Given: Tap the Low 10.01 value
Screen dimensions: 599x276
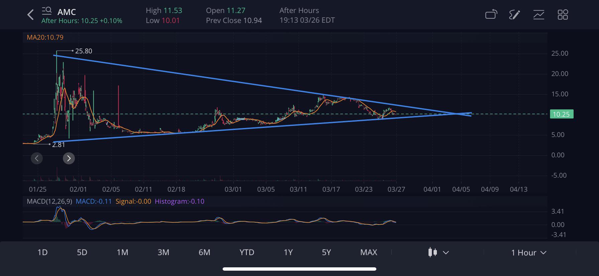Looking at the screenshot, I should (x=163, y=21).
